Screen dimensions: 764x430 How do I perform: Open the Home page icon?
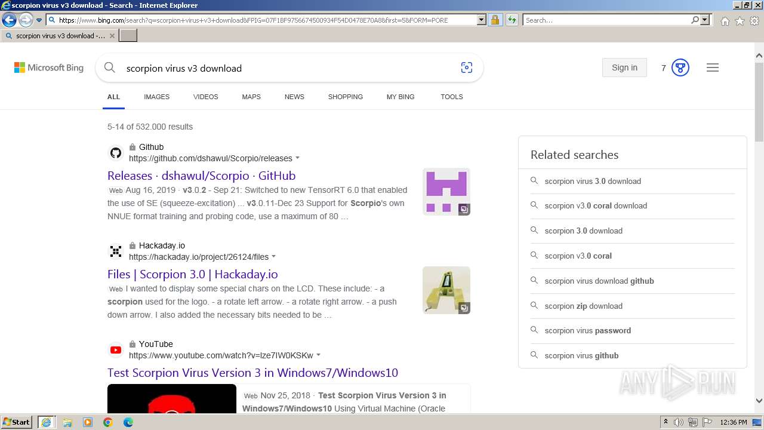[725, 21]
